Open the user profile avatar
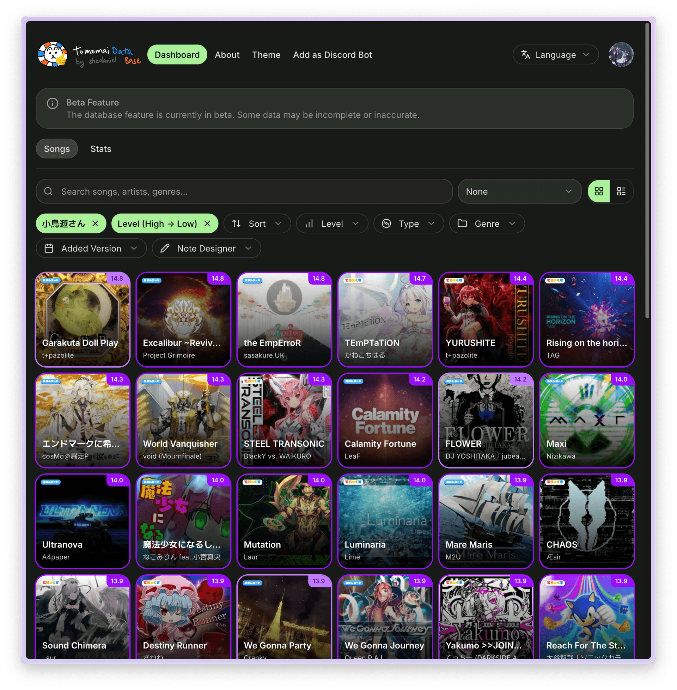677x690 pixels. [x=621, y=54]
